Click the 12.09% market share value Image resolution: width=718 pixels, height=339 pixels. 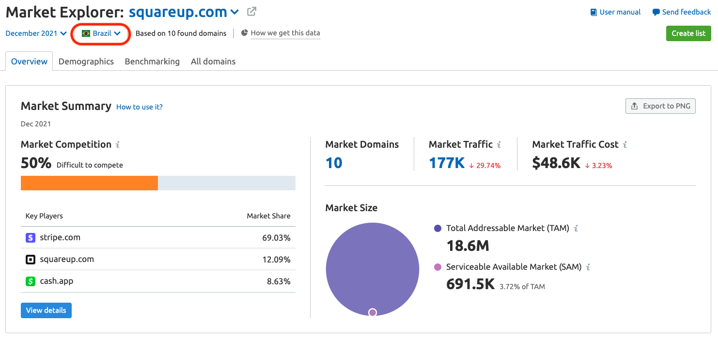point(276,260)
